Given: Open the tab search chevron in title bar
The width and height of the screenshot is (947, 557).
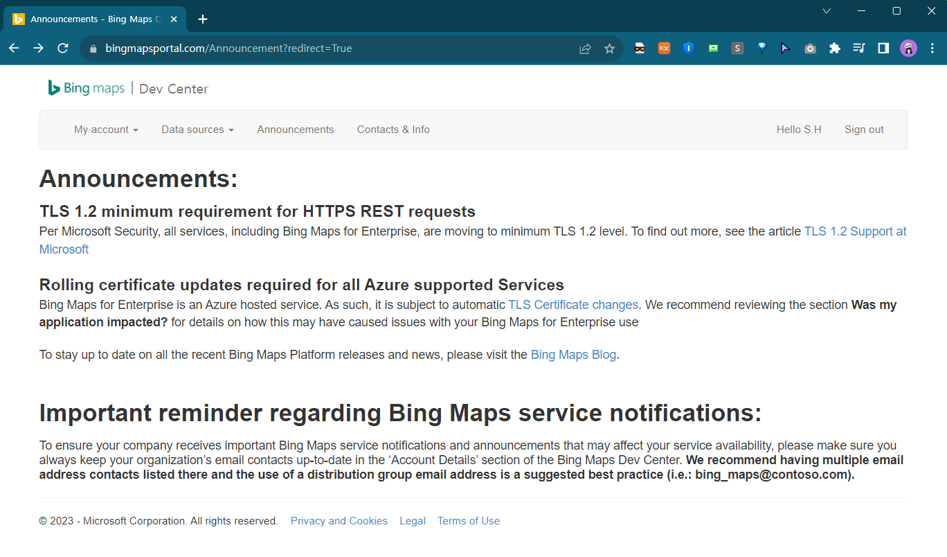Looking at the screenshot, I should pos(827,10).
